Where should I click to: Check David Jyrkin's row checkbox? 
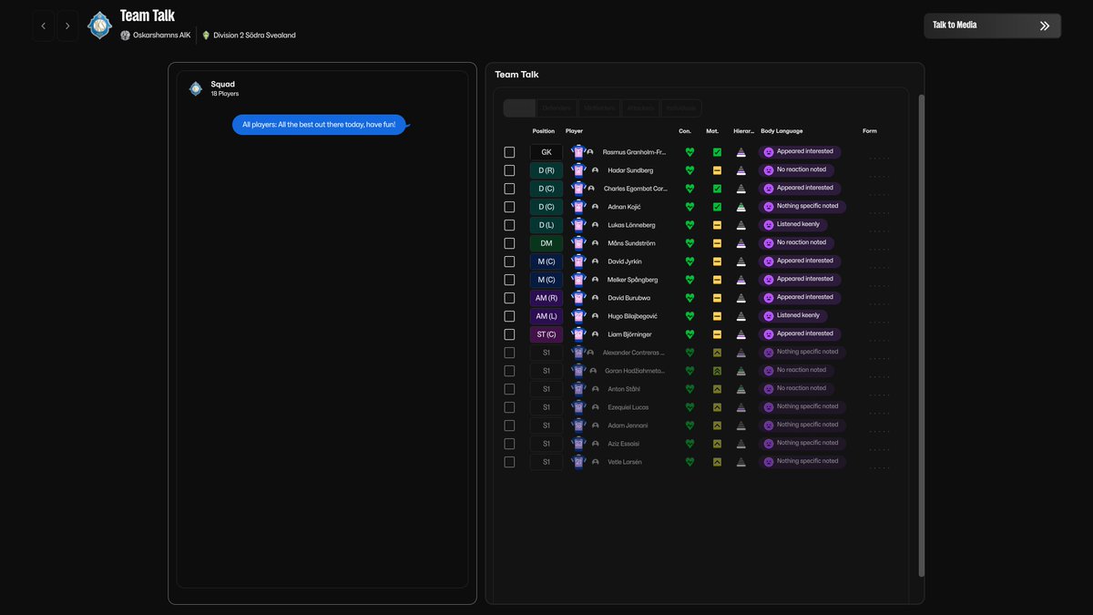click(509, 261)
